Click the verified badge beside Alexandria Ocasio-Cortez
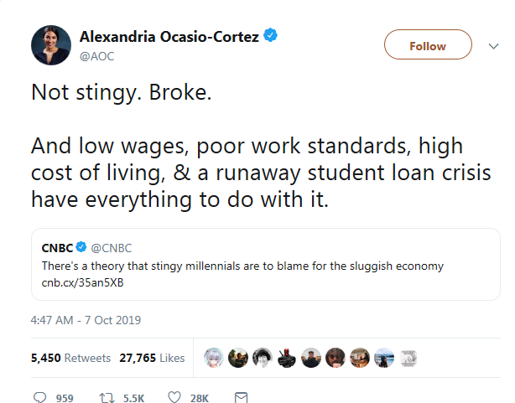The width and height of the screenshot is (515, 403). coord(271,35)
